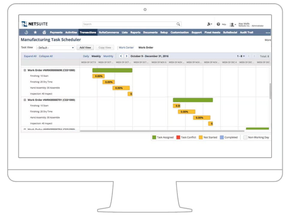The height and width of the screenshot is (218, 290).
Task: Switch to Work Center view
Action: coord(126,48)
